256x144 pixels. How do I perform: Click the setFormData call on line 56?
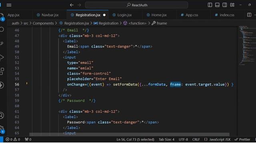(125, 84)
